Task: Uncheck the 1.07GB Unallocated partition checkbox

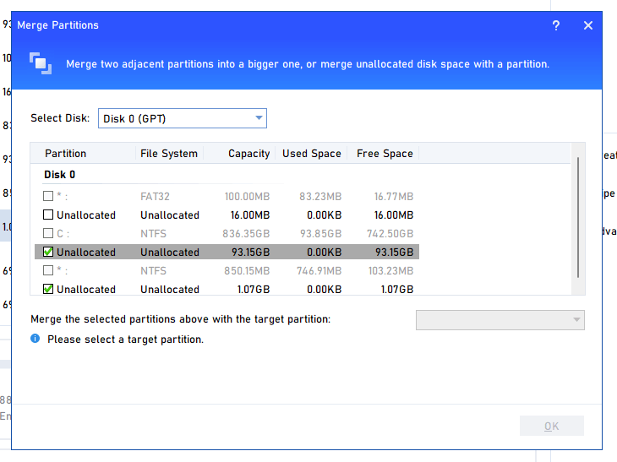Action: (x=49, y=290)
